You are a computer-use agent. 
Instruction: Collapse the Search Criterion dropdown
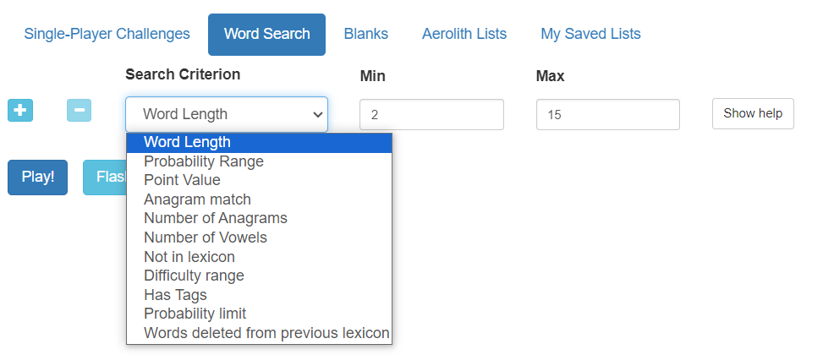(x=226, y=114)
